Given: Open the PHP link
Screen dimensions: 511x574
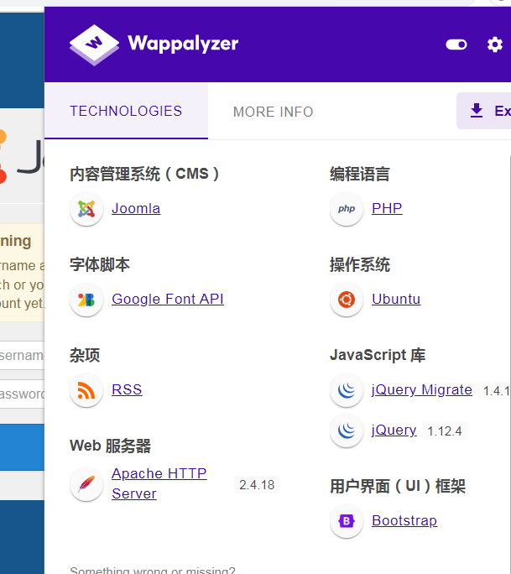Looking at the screenshot, I should pos(387,208).
